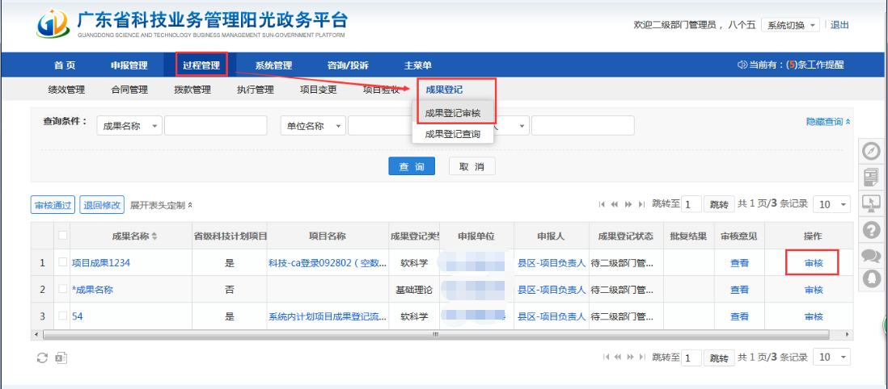Image resolution: width=888 pixels, height=389 pixels.
Task: Choose 成果登记查询 from the dropdown menu
Action: click(x=452, y=134)
